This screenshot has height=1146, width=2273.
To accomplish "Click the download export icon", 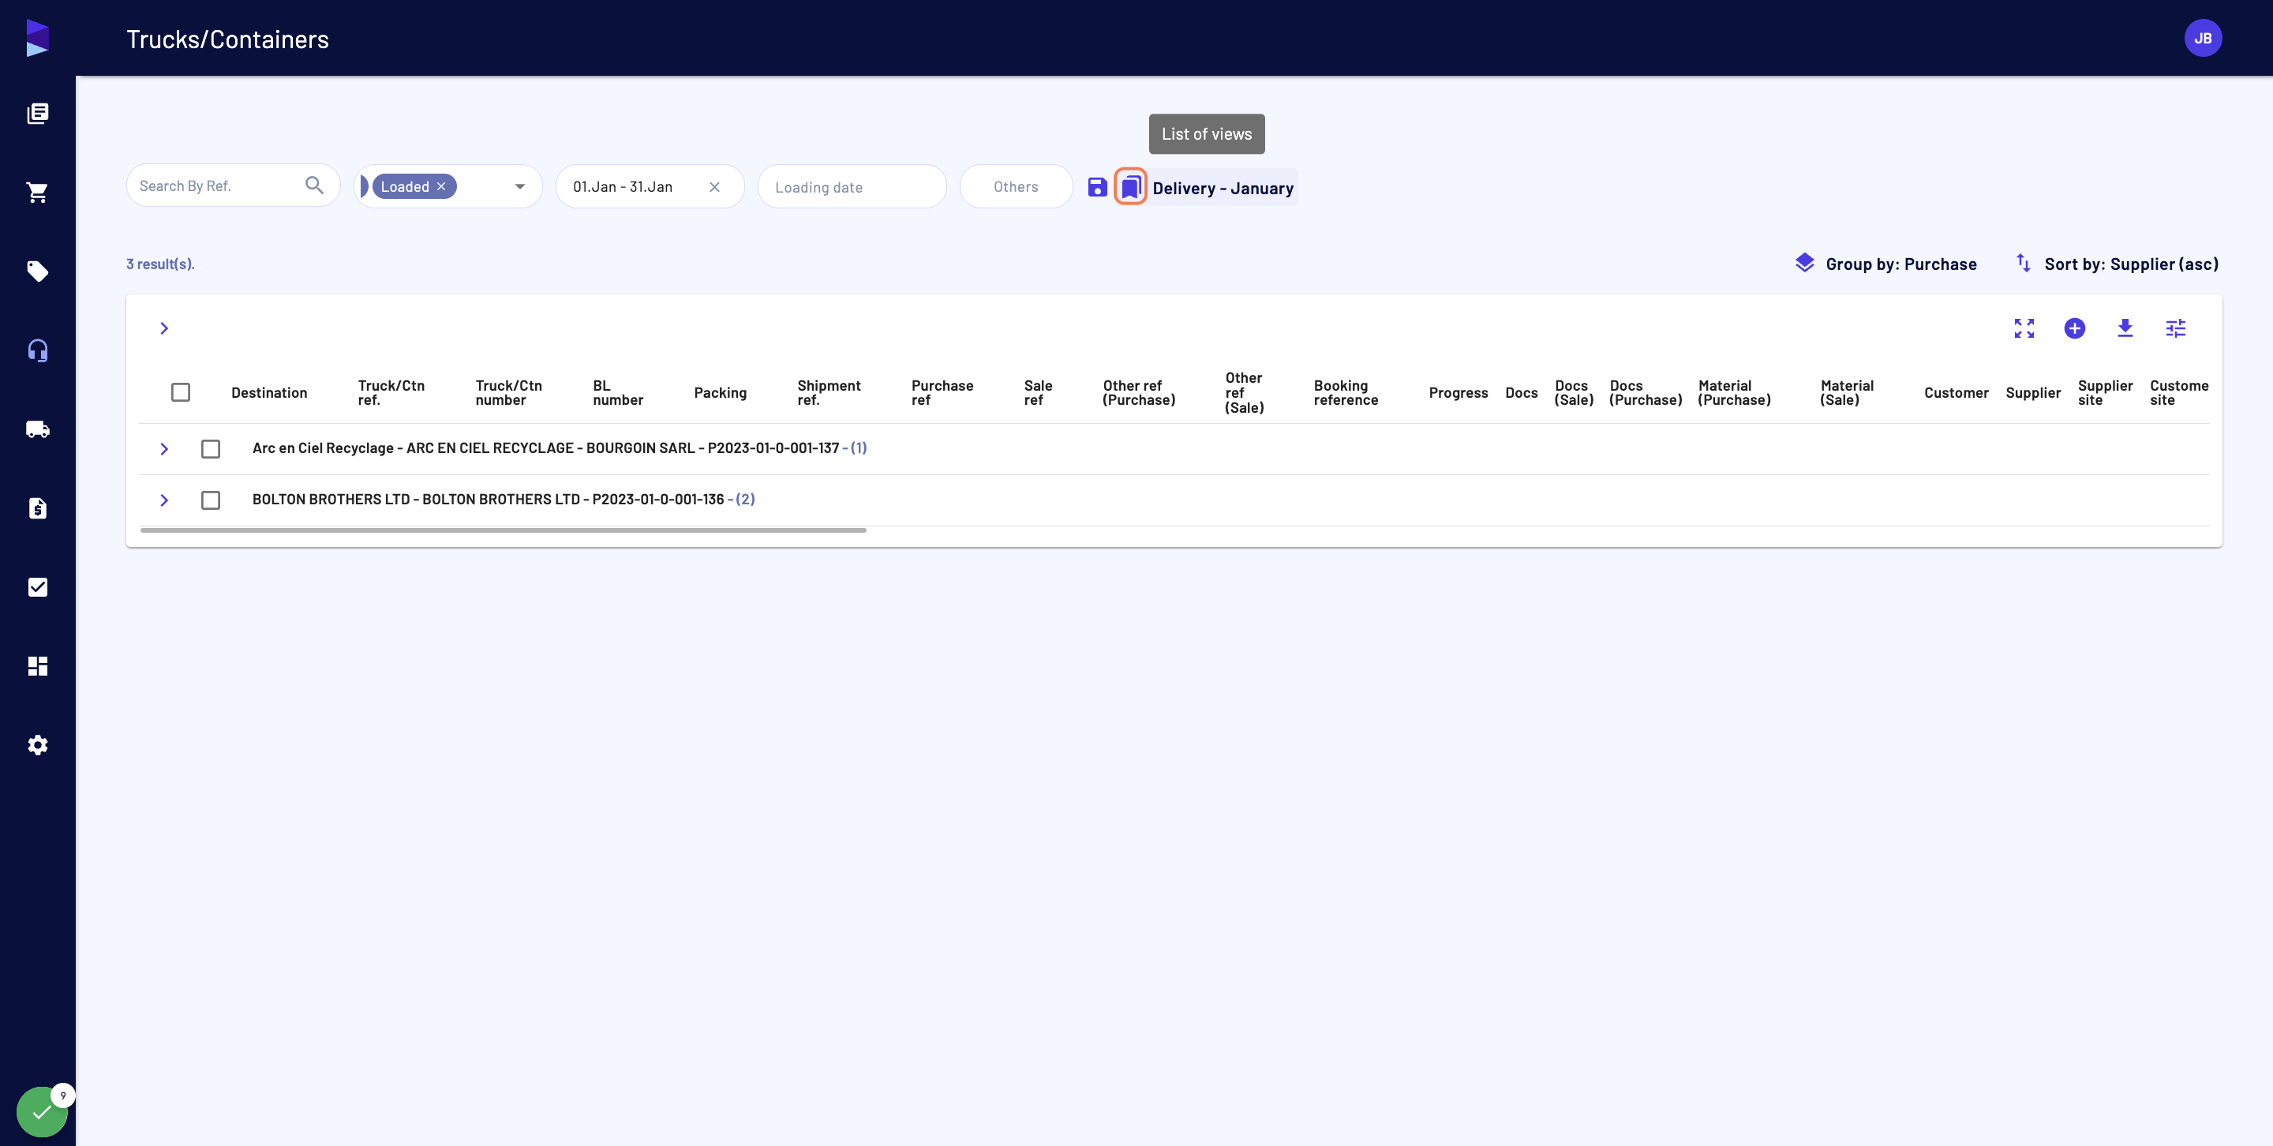I will (2125, 328).
